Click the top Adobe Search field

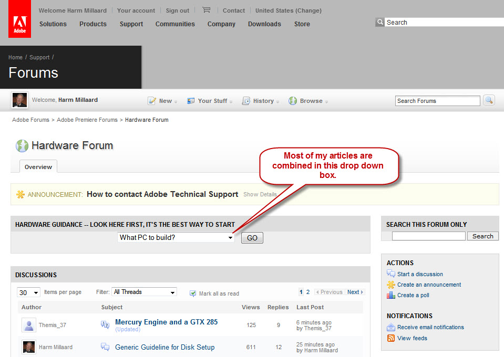(x=444, y=22)
